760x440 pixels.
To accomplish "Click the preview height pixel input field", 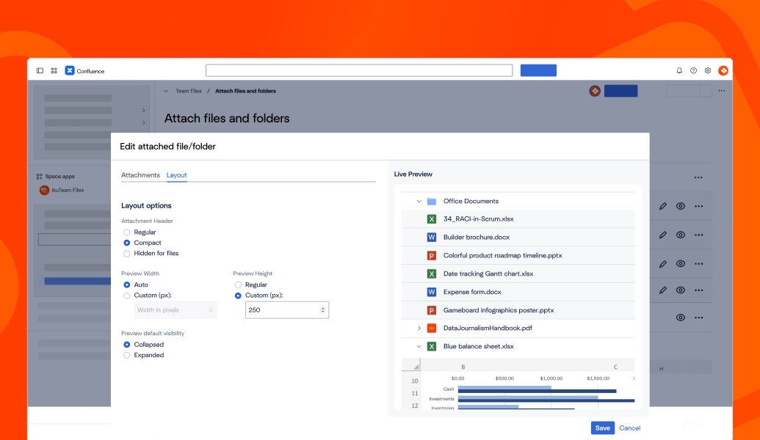I will [x=282, y=310].
